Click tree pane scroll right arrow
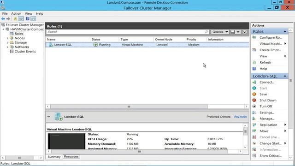The height and width of the screenshot is (166, 295). pos(41,158)
